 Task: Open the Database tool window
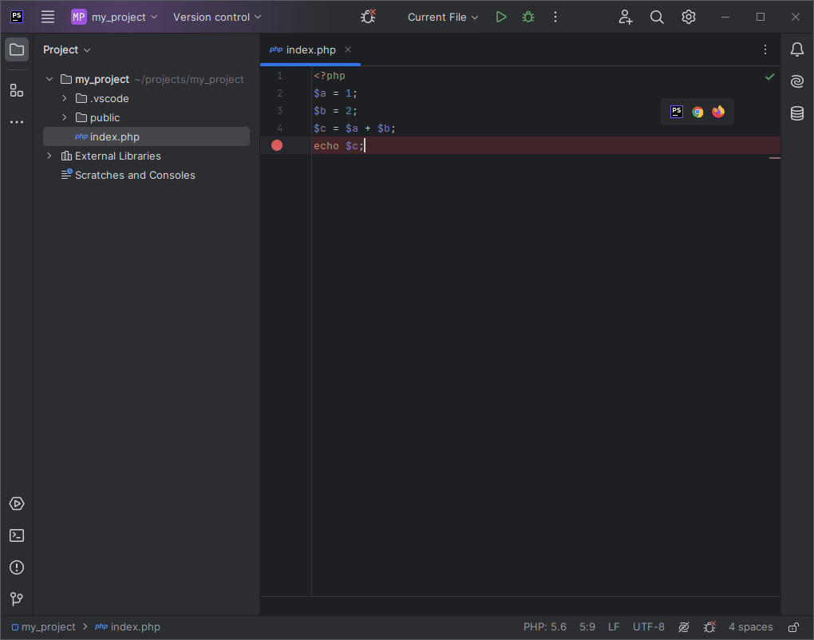coord(796,113)
